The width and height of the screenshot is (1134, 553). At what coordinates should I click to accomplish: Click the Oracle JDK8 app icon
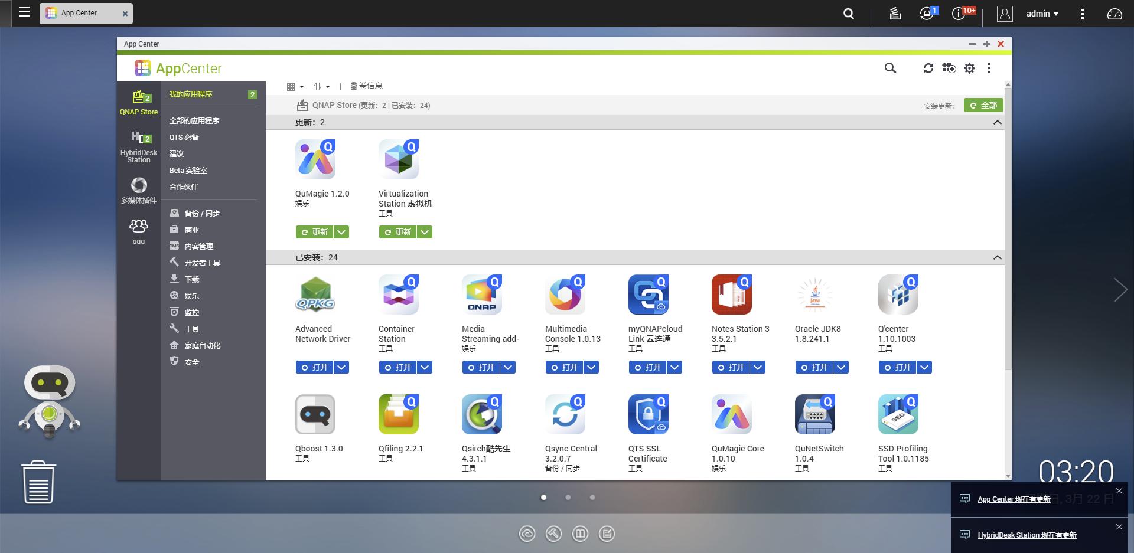(815, 295)
